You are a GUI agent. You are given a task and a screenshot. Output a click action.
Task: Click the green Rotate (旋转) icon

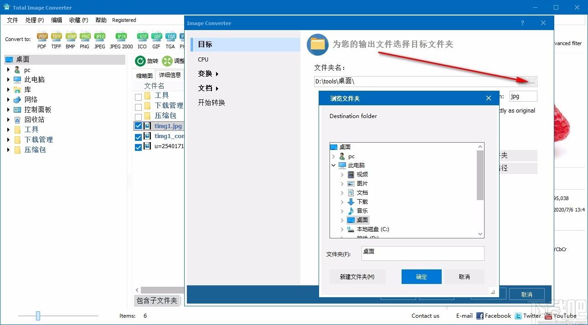(x=140, y=61)
